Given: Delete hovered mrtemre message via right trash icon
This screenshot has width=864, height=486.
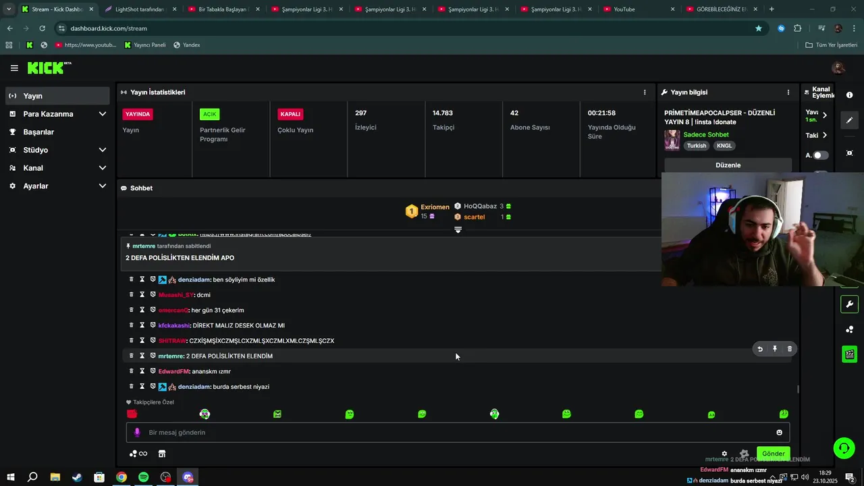Looking at the screenshot, I should pyautogui.click(x=790, y=349).
